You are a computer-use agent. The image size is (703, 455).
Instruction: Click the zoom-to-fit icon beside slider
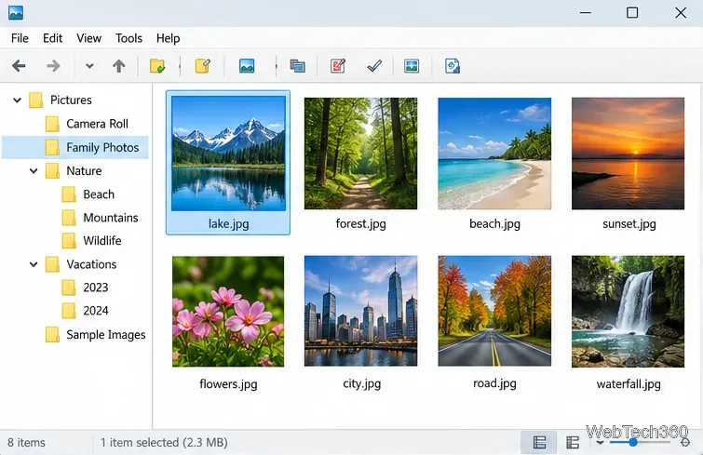(685, 443)
